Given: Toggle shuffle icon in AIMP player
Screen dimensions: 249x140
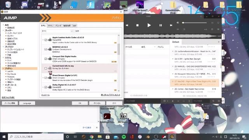Looking at the screenshot, I should pyautogui.click(x=218, y=29).
